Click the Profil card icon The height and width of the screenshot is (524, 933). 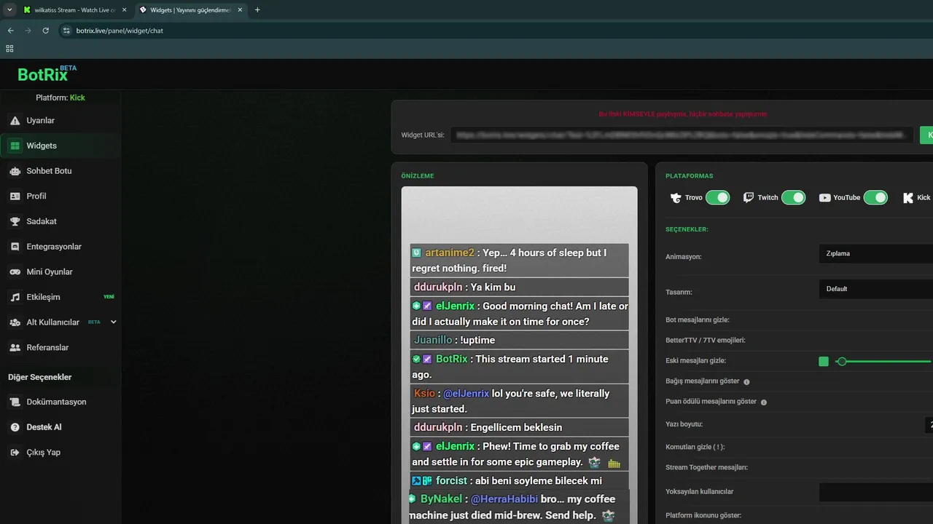pyautogui.click(x=15, y=196)
